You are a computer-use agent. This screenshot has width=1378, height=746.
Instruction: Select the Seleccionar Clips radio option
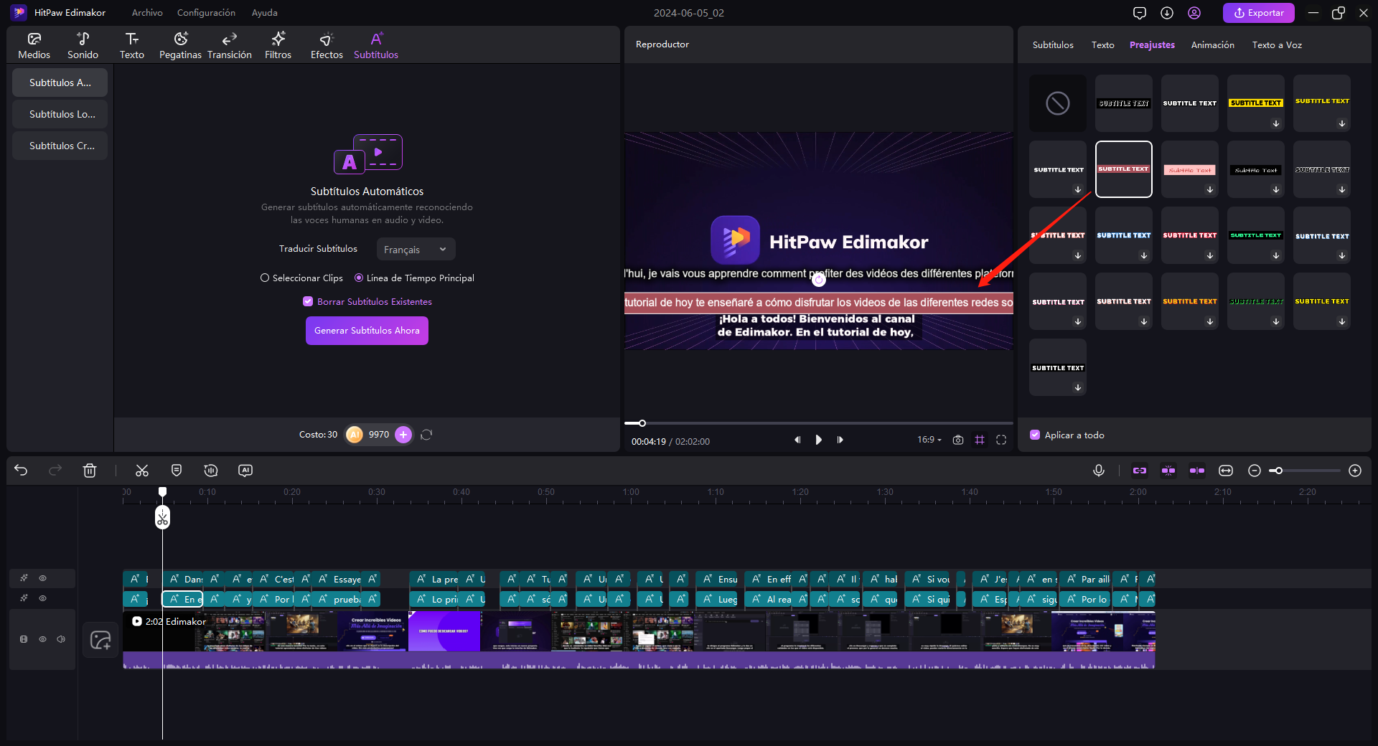(301, 278)
